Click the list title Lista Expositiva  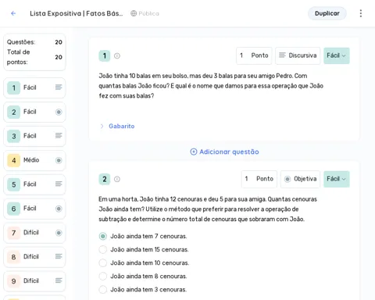tap(76, 13)
